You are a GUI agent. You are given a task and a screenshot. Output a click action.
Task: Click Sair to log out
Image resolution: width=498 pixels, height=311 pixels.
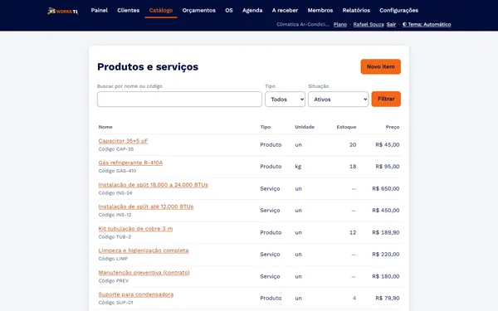pos(391,24)
